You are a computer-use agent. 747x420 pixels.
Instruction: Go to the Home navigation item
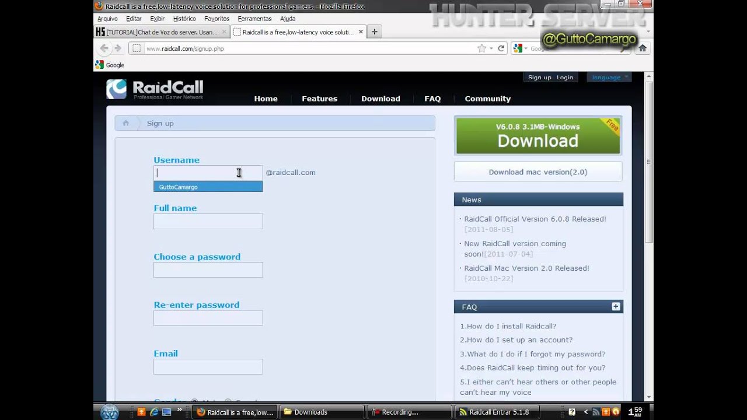point(266,99)
